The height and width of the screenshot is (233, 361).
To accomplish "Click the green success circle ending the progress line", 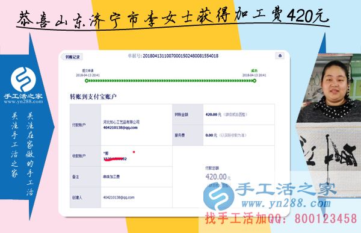I will coord(255,81).
